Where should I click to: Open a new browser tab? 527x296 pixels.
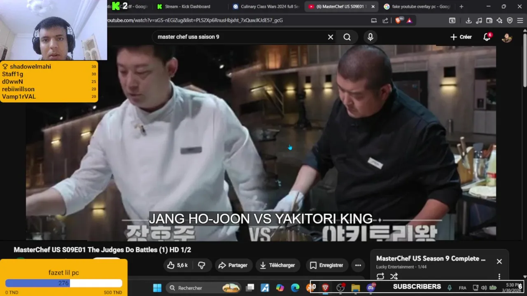(x=461, y=7)
